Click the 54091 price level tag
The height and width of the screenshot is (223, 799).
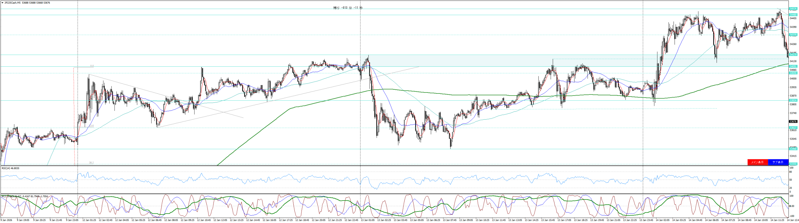pos(793,66)
